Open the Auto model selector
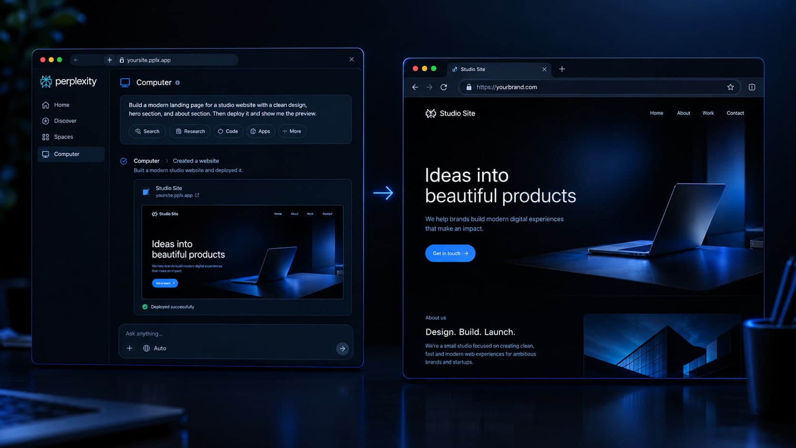This screenshot has height=448, width=796. (x=154, y=348)
